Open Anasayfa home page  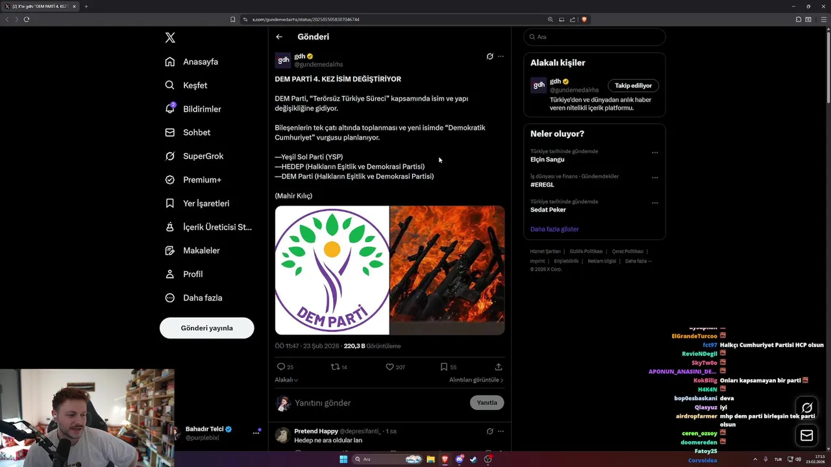(x=192, y=62)
